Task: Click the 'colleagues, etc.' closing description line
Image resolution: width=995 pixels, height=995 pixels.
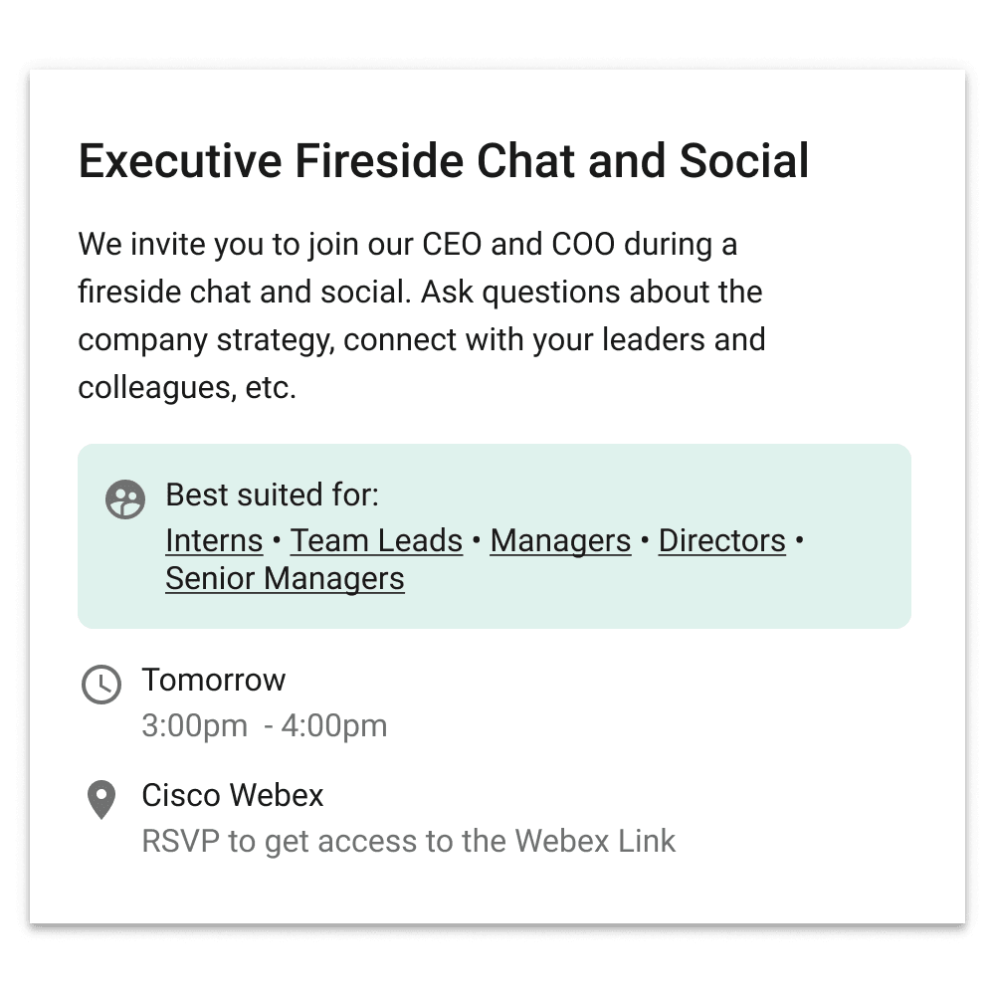Action: pyautogui.click(x=187, y=388)
